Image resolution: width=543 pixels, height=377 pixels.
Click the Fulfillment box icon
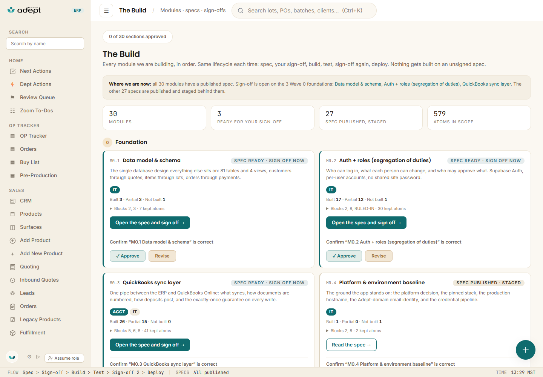pos(12,333)
